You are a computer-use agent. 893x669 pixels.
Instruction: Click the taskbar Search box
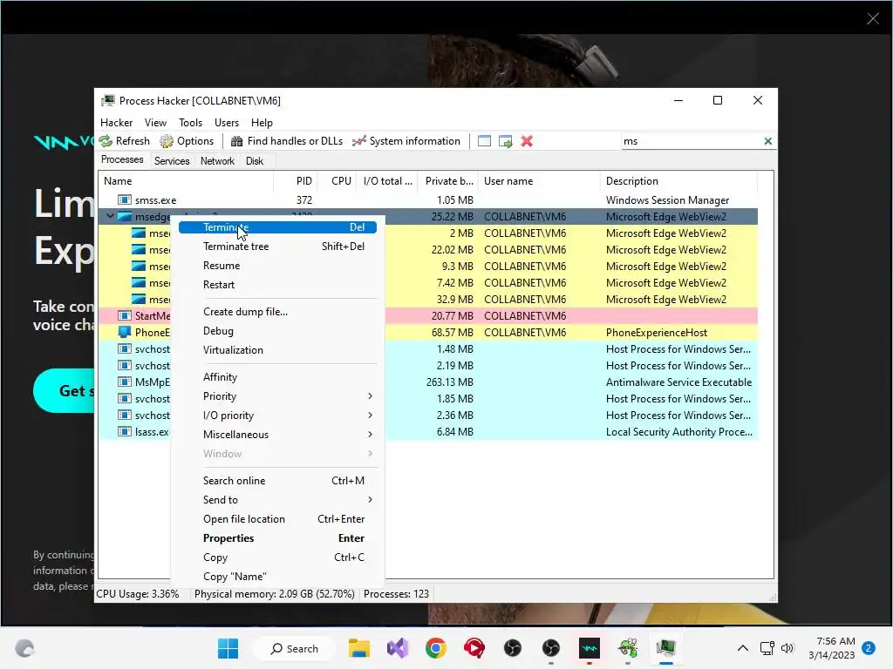[x=295, y=648]
